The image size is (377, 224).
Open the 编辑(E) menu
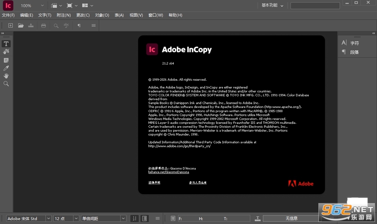tap(26, 15)
